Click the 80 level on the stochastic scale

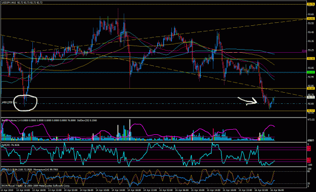[x=308, y=171]
